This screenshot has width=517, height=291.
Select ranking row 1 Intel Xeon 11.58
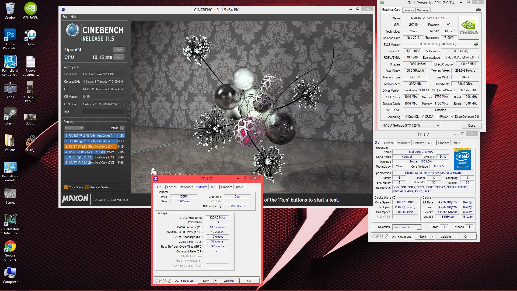click(95, 136)
